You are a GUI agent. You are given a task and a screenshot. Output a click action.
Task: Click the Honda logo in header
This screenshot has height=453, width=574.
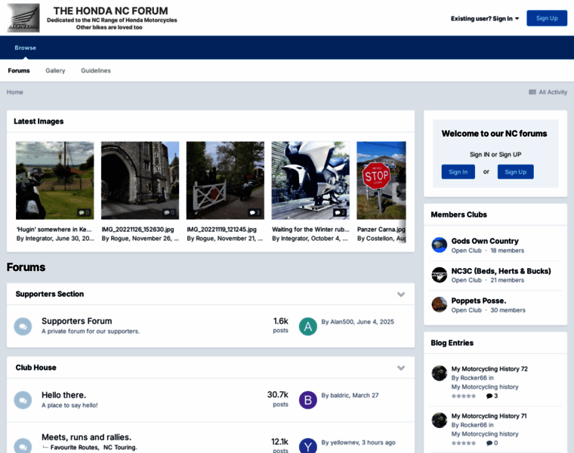(x=23, y=17)
